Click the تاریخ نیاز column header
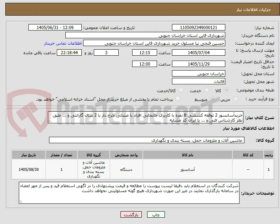 28,155
